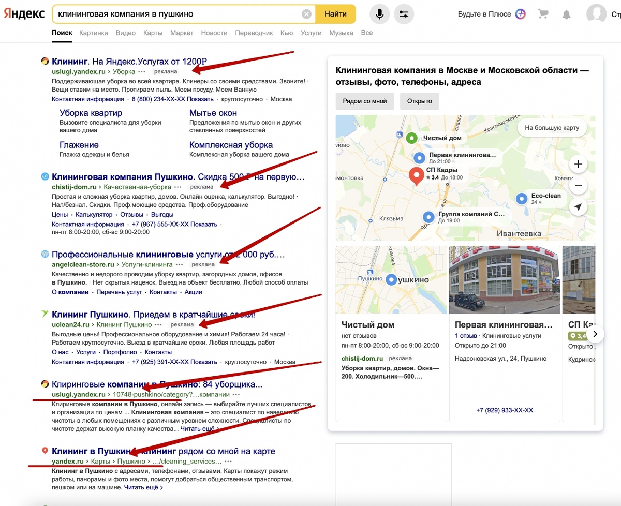The image size is (621, 506).
Task: Open the shopping cart icon
Action: pos(543,14)
